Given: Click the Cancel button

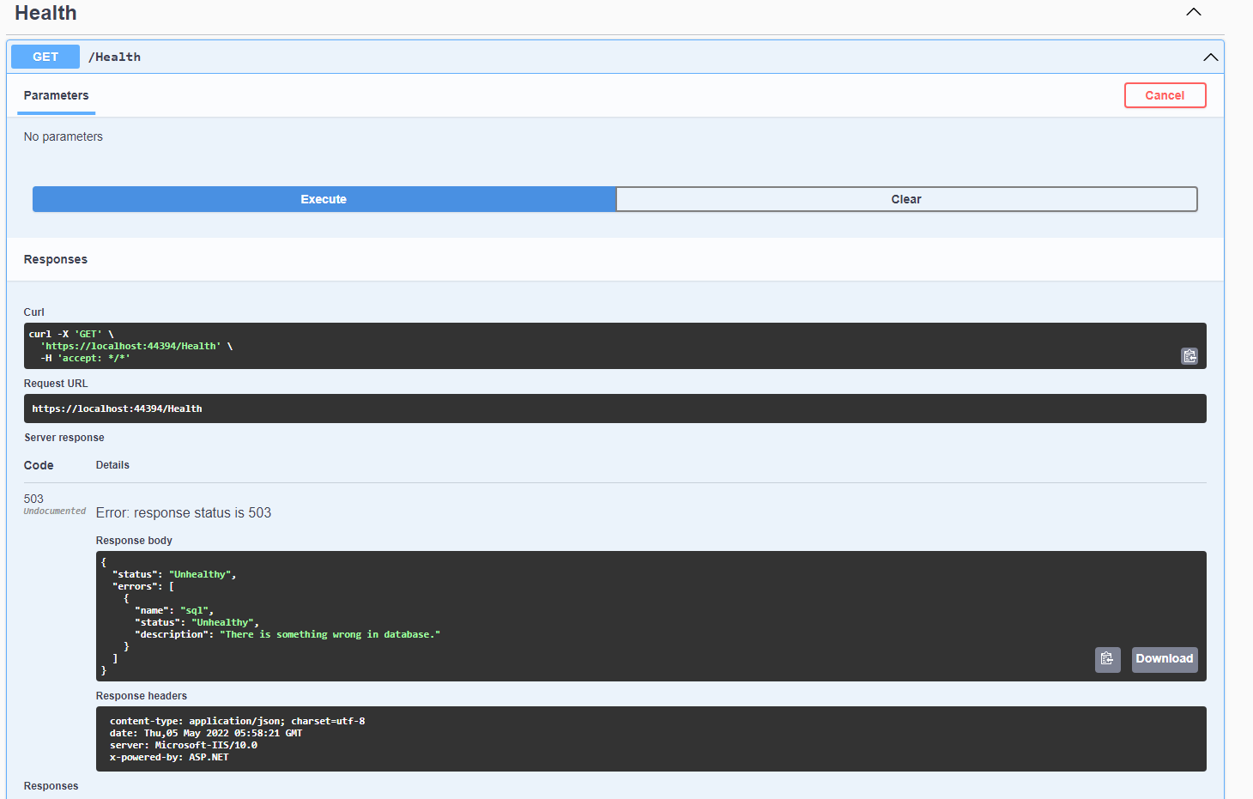Looking at the screenshot, I should pos(1165,95).
